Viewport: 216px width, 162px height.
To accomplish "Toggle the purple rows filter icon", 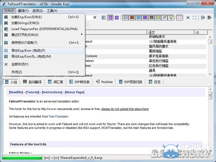I will (x=145, y=18).
